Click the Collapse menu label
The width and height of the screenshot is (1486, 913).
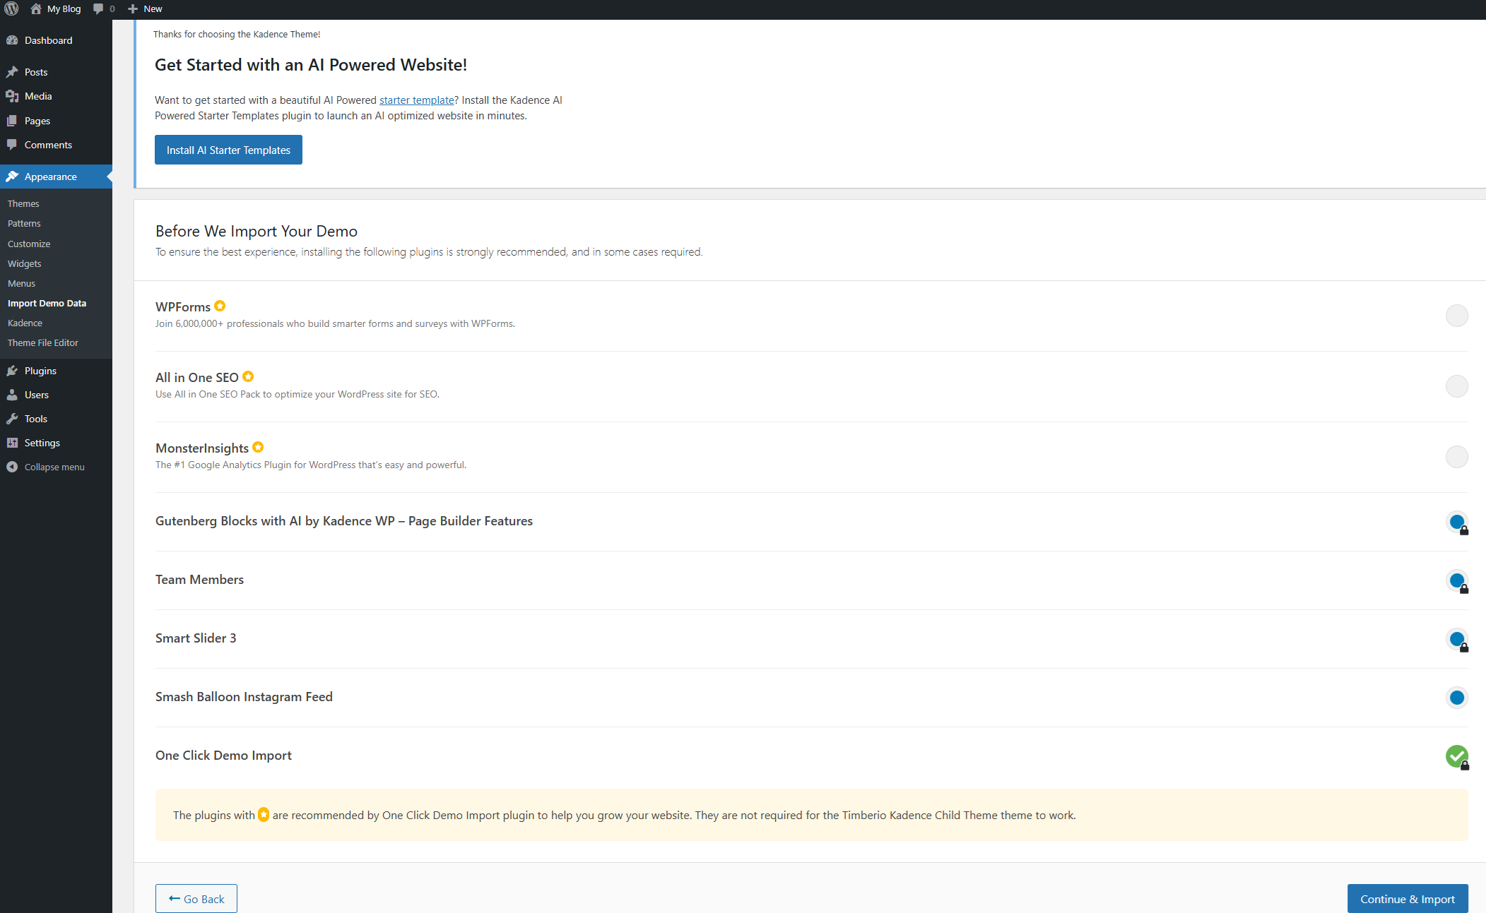pos(54,467)
